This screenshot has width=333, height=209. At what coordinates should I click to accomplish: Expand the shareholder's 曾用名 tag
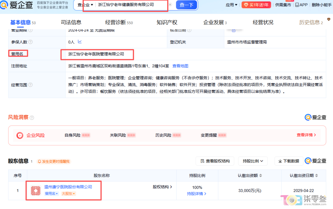coord(51,194)
